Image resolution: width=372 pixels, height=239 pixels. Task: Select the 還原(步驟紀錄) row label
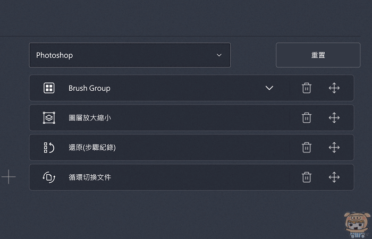click(x=92, y=148)
